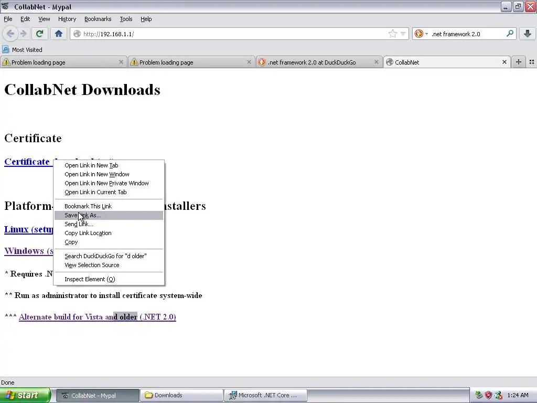Switch to the first Problem loading page tab

click(63, 62)
